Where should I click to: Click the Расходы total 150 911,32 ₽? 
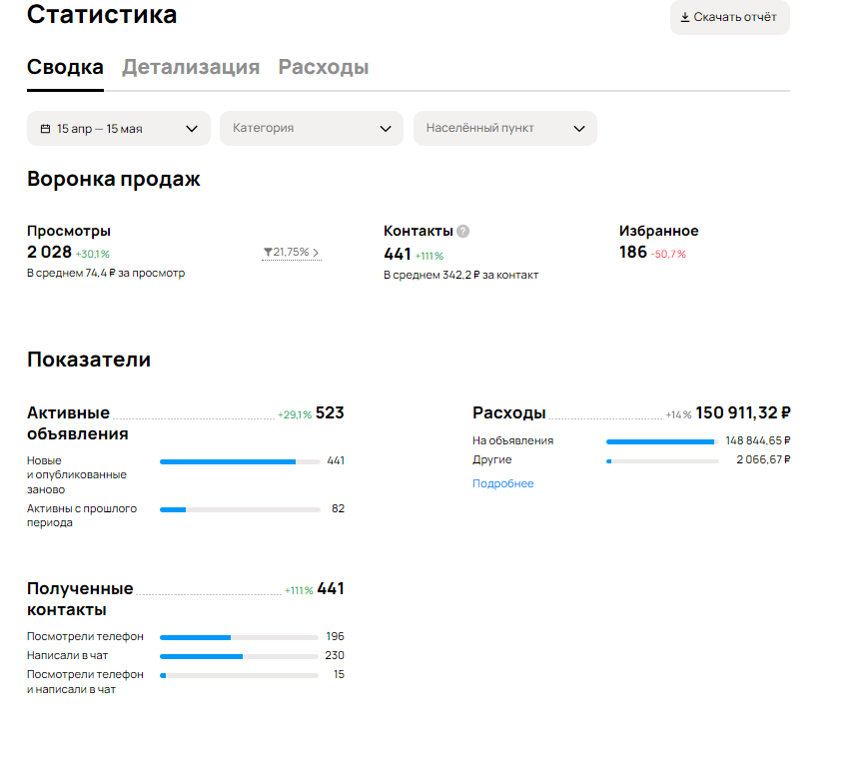(x=742, y=413)
